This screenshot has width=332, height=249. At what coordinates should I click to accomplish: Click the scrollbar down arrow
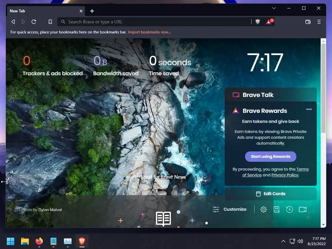[x=323, y=225]
